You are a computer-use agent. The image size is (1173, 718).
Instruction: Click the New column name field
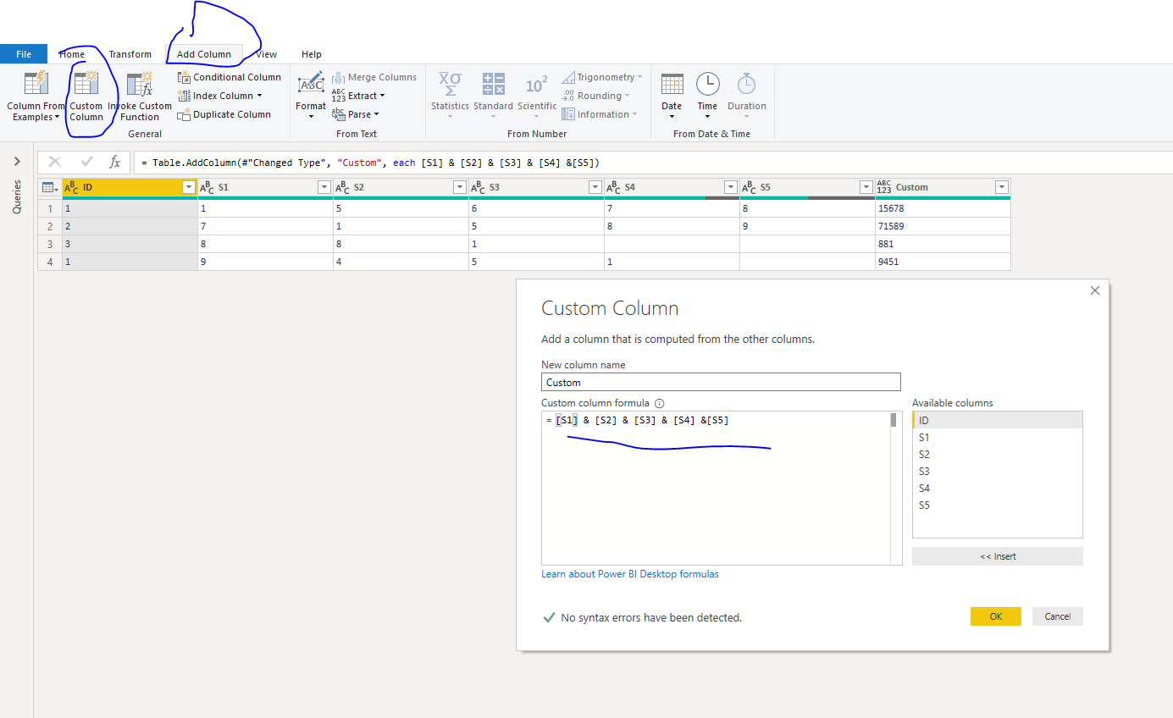click(721, 383)
